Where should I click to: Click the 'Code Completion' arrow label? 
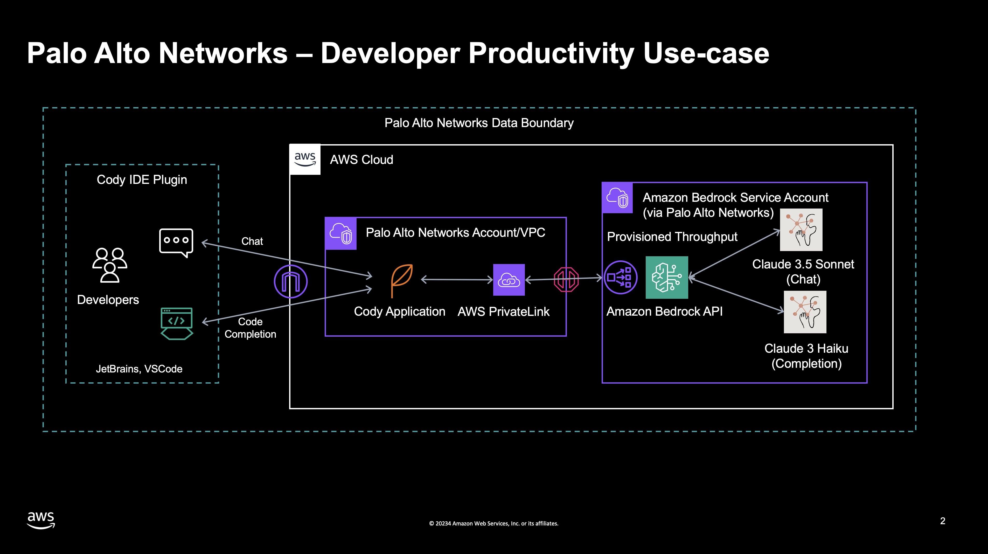pyautogui.click(x=250, y=328)
